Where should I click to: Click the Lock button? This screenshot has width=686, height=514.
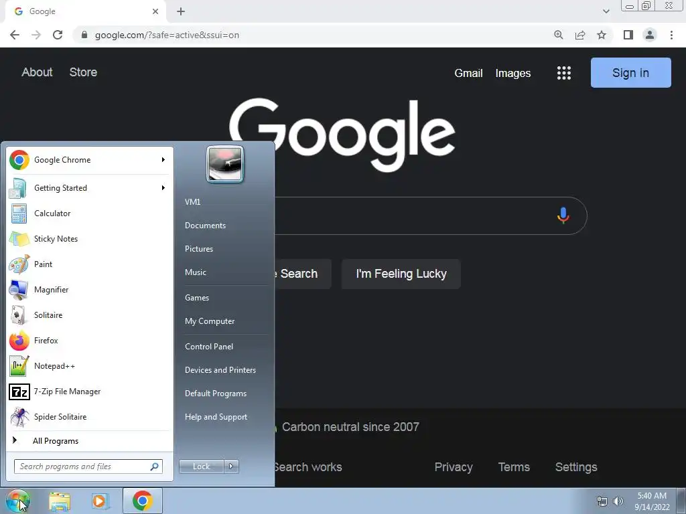201,466
